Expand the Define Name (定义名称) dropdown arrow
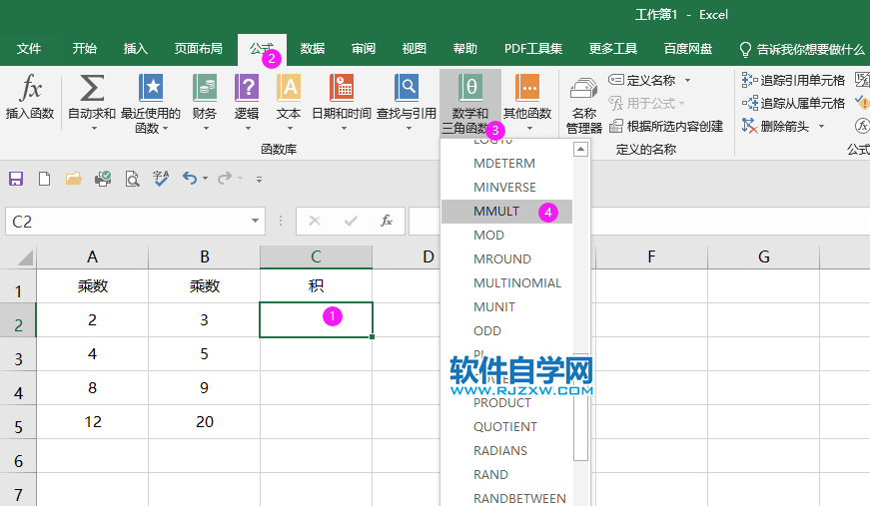 [x=688, y=81]
